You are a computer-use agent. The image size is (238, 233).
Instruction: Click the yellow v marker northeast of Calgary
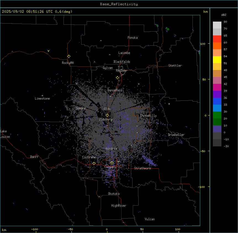click(x=118, y=162)
